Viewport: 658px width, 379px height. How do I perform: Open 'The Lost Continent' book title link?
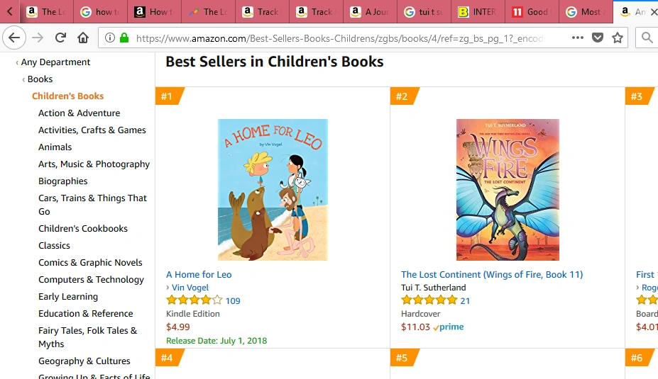491,275
